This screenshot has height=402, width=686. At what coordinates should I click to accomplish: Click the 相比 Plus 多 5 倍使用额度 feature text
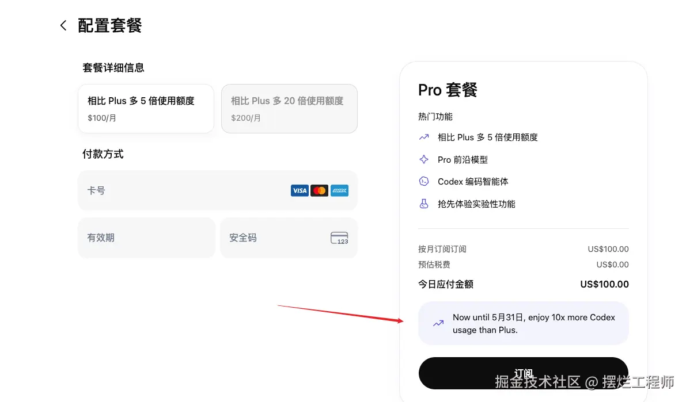tap(487, 137)
